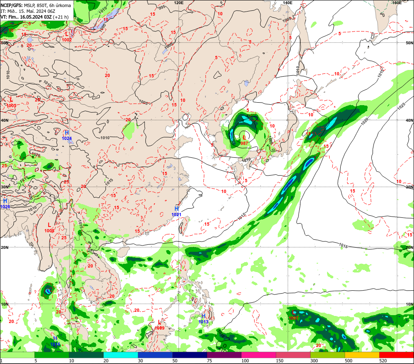Click the 'H 1026' high pressure marker

pyautogui.click(x=5, y=204)
